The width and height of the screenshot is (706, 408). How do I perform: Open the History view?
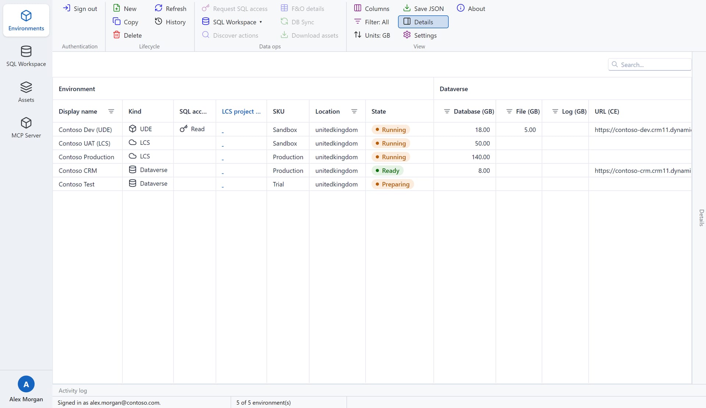pyautogui.click(x=170, y=22)
